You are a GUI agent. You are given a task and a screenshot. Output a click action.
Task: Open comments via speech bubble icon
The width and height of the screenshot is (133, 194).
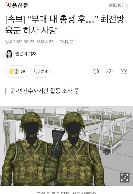[x=37, y=71]
